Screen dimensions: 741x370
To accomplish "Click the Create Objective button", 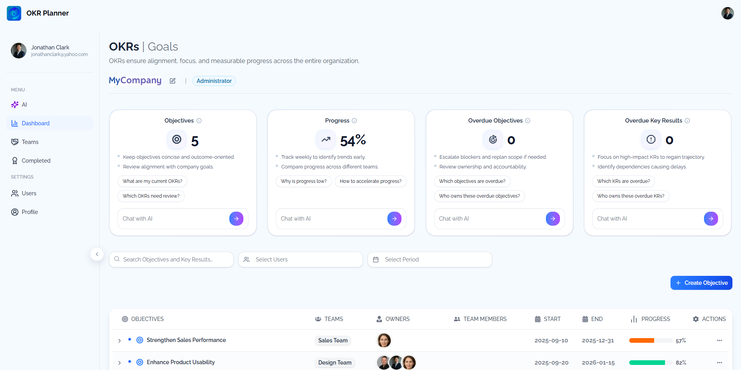I will pos(701,283).
